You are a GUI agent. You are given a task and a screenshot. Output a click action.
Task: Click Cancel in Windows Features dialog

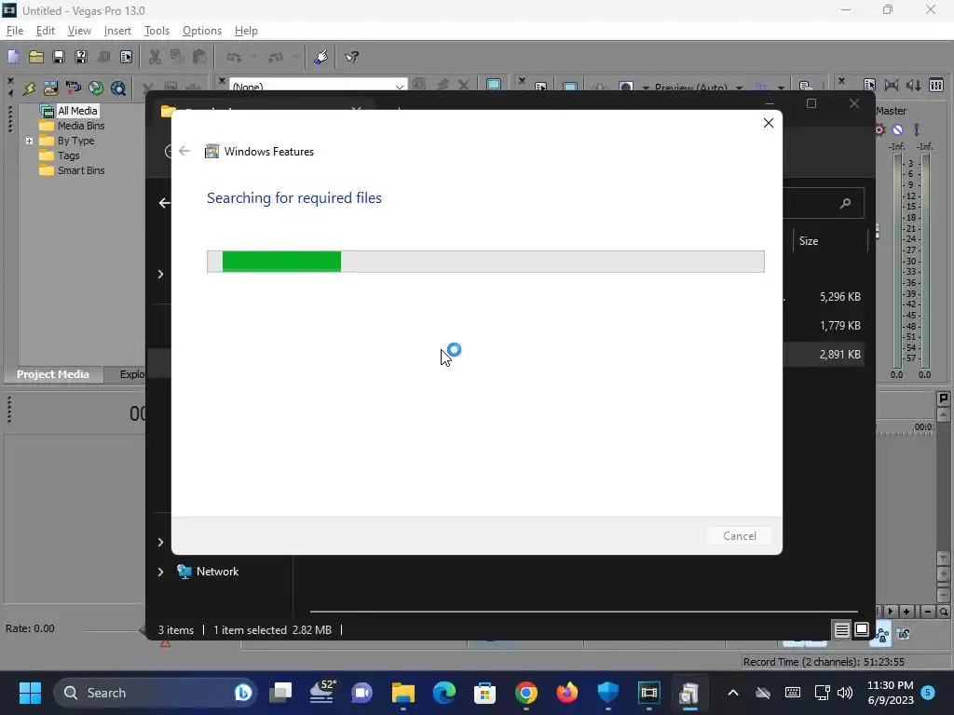[739, 535]
